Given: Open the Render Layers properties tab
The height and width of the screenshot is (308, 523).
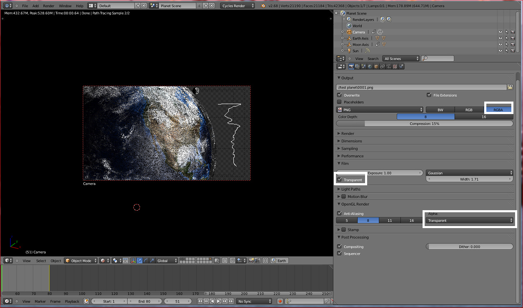Looking at the screenshot, I should point(358,67).
